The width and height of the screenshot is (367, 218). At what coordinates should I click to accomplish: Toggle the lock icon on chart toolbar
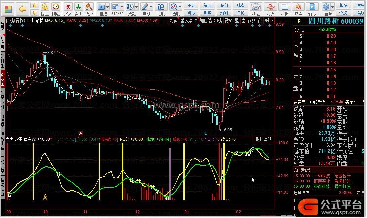(x=260, y=21)
